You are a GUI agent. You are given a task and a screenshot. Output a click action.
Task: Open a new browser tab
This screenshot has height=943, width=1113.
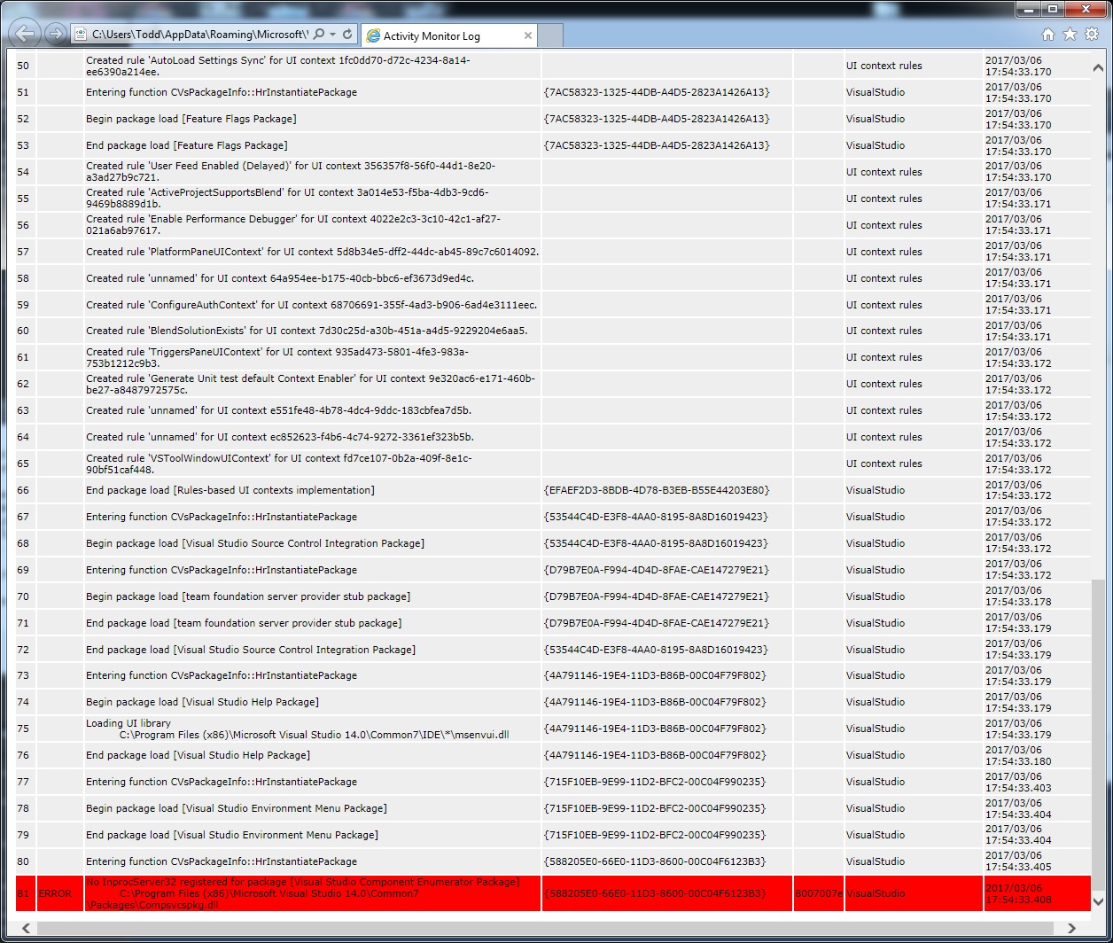coord(549,35)
